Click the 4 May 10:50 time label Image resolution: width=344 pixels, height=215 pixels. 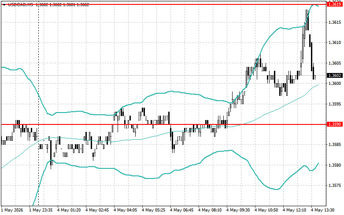266,210
